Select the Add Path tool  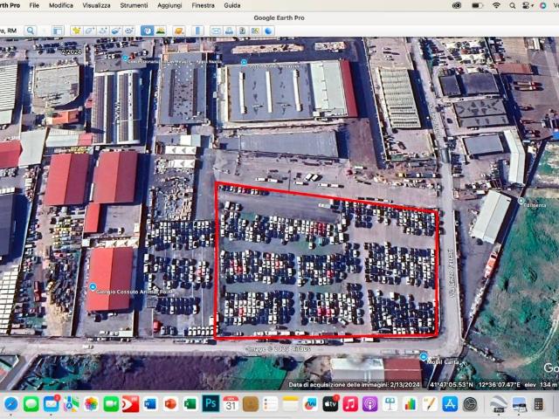click(102, 31)
